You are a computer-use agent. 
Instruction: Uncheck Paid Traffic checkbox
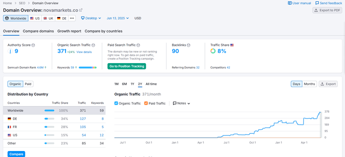[x=146, y=103]
